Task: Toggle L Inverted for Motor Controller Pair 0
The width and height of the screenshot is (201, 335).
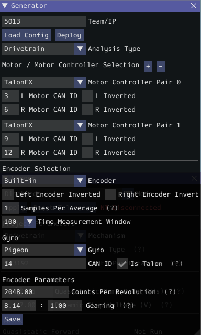Action: pos(87,96)
